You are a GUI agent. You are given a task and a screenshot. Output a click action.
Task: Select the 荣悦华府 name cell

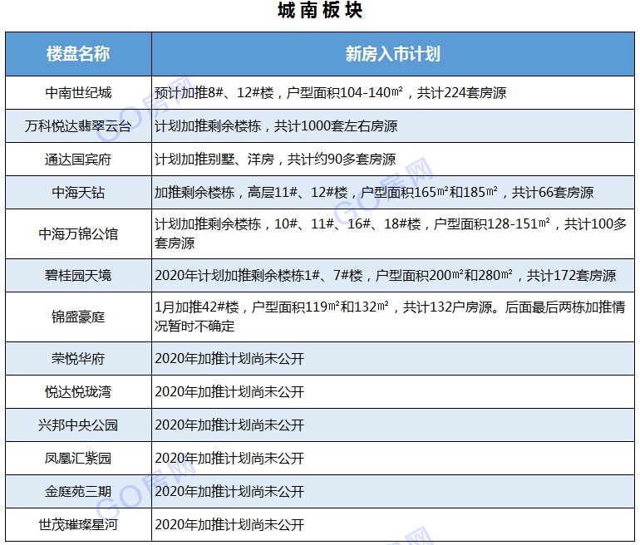(78, 359)
